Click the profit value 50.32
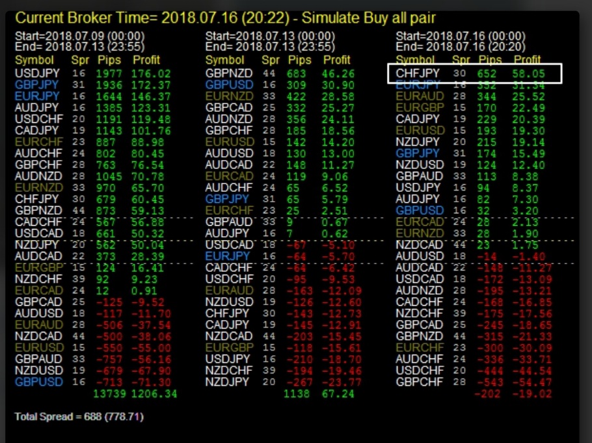The image size is (592, 443). click(x=148, y=234)
